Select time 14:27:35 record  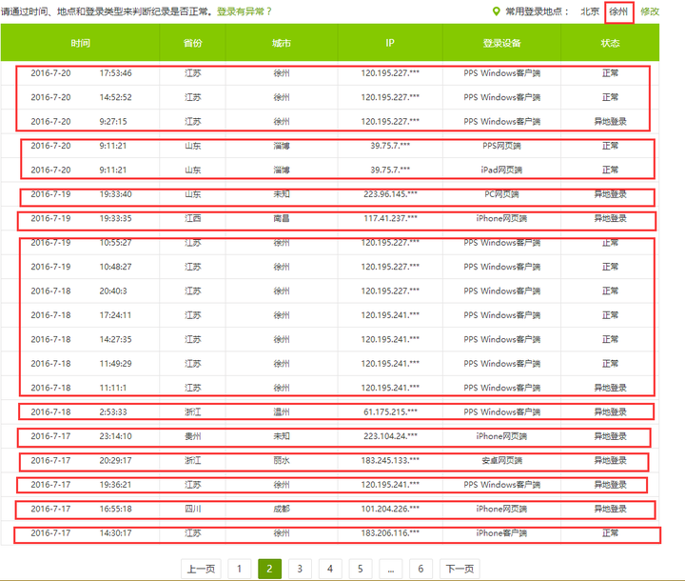(115, 339)
